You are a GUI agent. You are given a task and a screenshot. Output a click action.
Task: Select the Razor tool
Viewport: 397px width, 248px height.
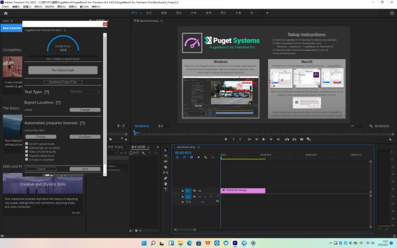click(x=166, y=167)
